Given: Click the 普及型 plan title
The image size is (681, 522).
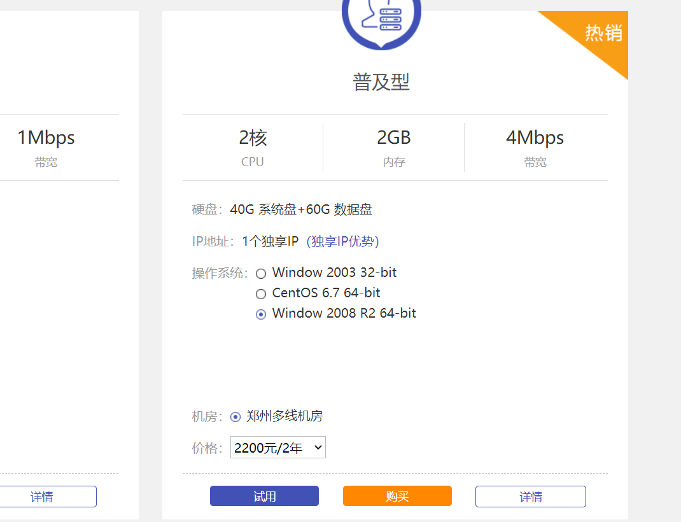Looking at the screenshot, I should click(x=381, y=82).
